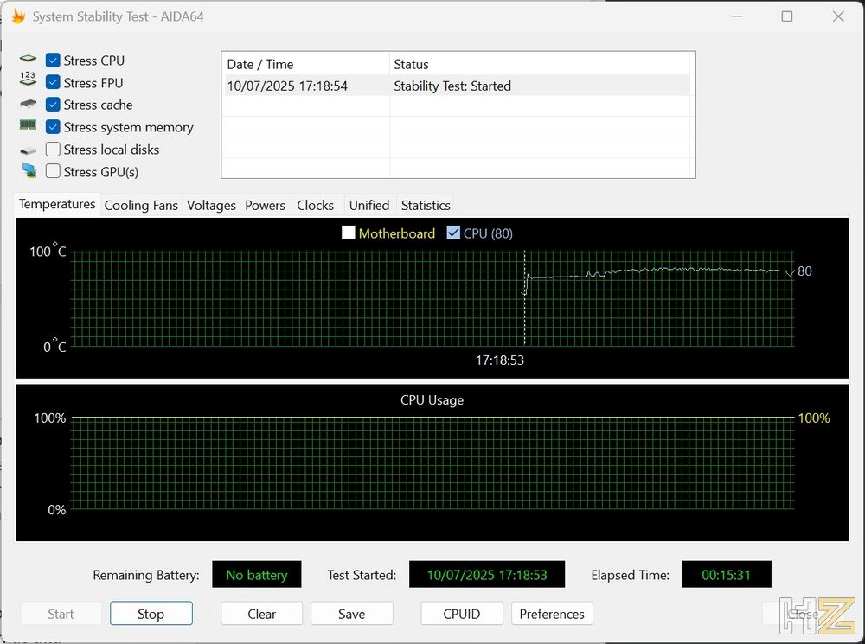Minimize the System Stability Test window
This screenshot has width=865, height=644.
(736, 16)
